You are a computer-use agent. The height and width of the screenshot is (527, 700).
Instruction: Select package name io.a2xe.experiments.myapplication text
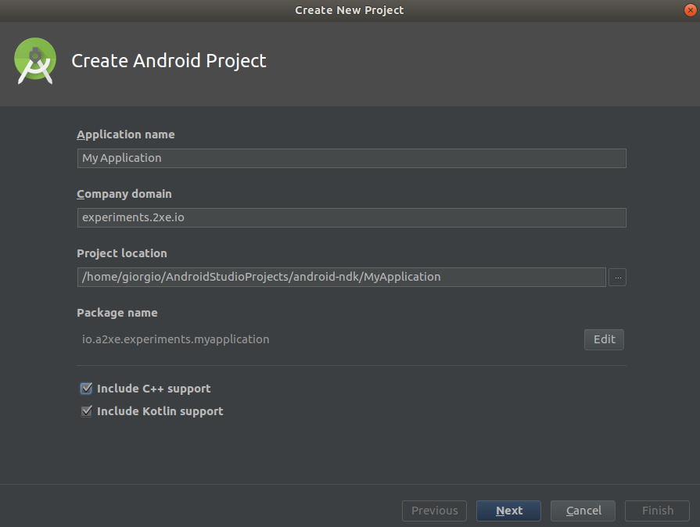[x=175, y=339]
